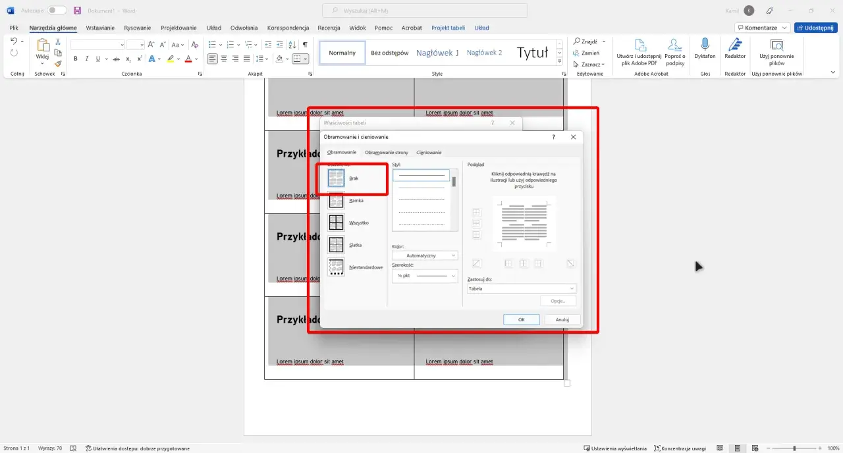This screenshot has width=843, height=453.
Task: Click the Italic formatting icon
Action: click(87, 59)
